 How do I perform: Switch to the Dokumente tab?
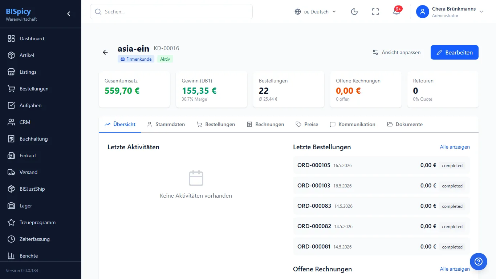405,124
